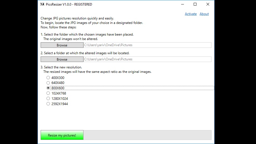Open the About link
Screen dimensions: 256x144
click(204, 14)
